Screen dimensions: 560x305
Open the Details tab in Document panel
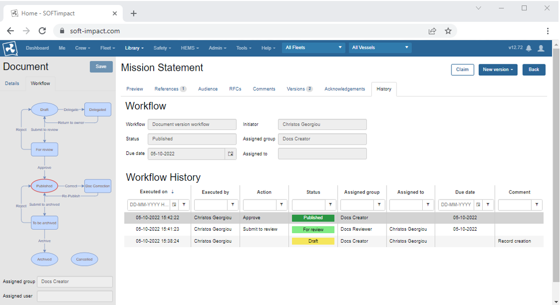[x=12, y=84]
